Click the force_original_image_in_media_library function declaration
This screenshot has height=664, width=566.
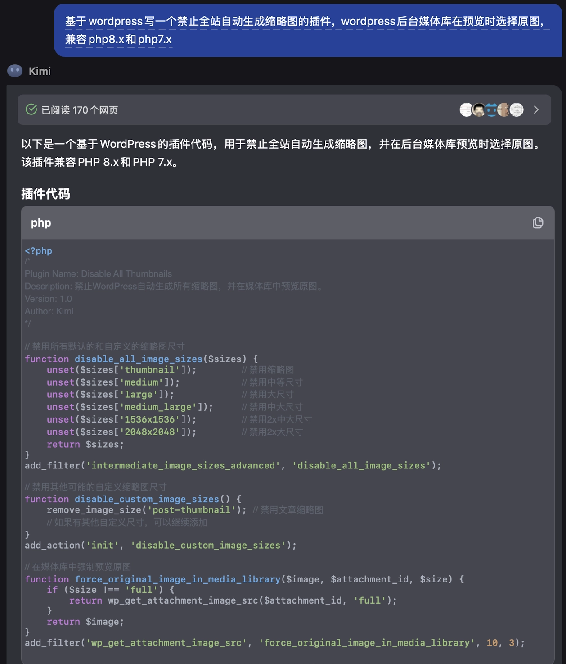click(244, 579)
